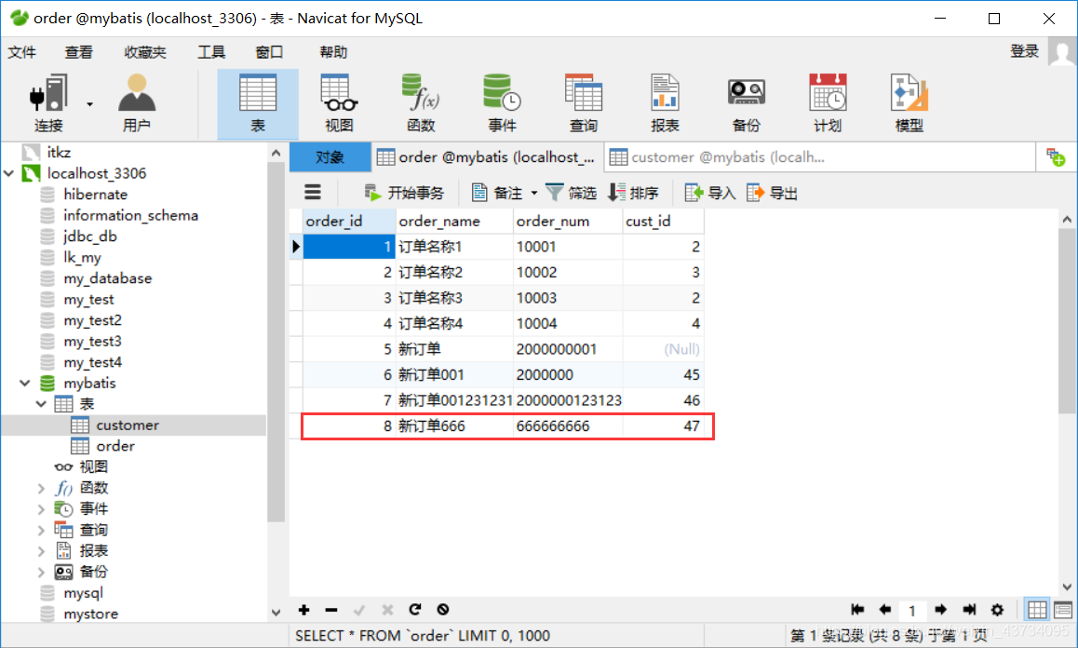Click 开始事务 begin transaction
Screen dimensions: 1078x648
click(404, 194)
